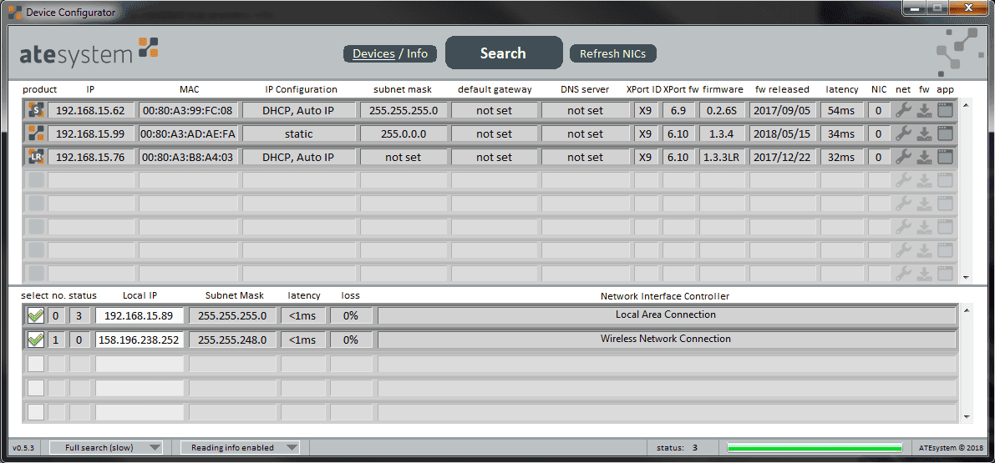Click XPort fw cell 6.9
Screen dimensions: 995x463
679,110
